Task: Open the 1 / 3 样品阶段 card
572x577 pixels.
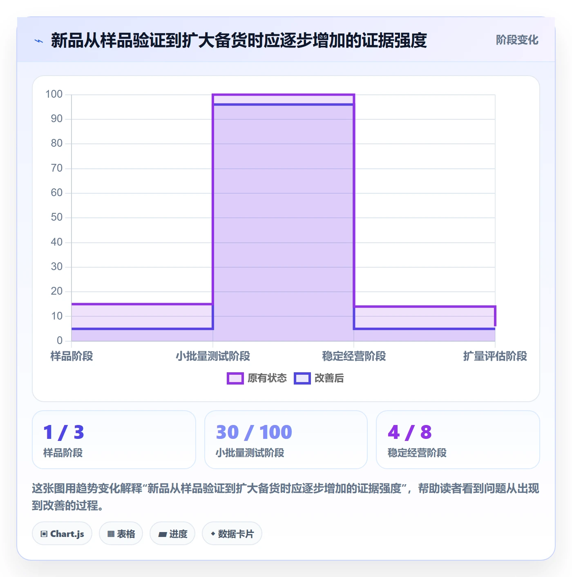Action: 114,440
